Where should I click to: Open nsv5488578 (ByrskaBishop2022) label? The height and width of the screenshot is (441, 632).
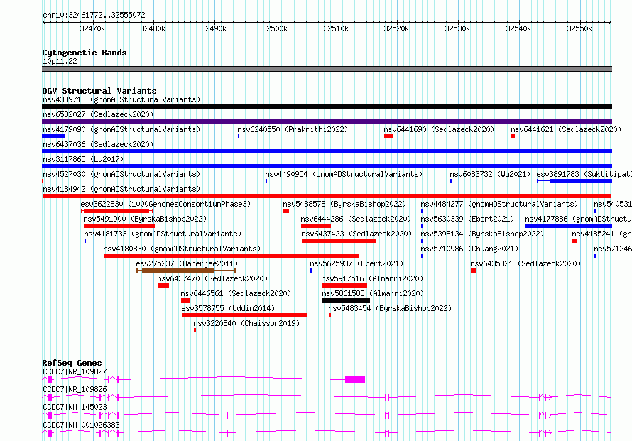pyautogui.click(x=344, y=204)
